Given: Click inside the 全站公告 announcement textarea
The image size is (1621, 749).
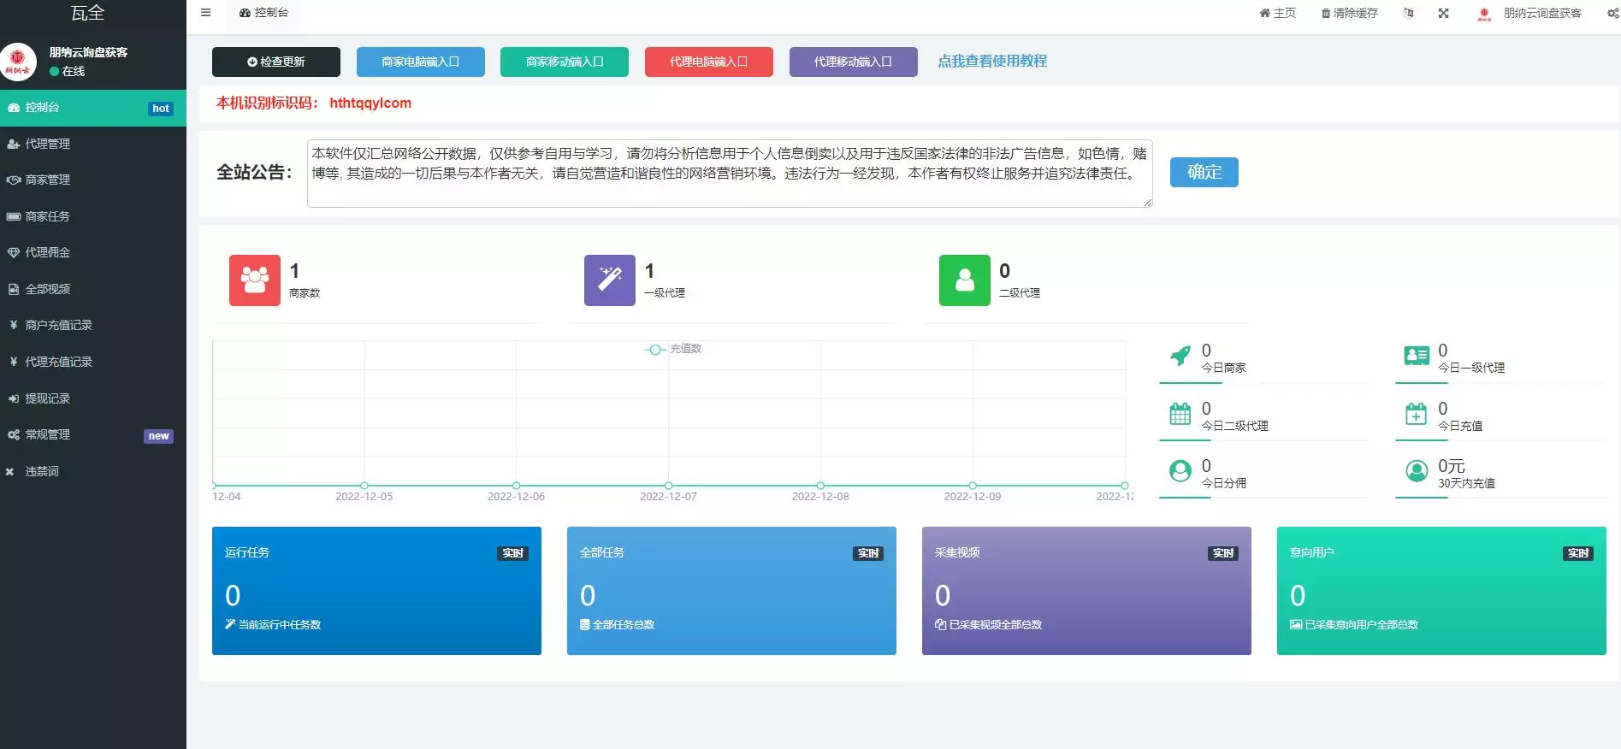Looking at the screenshot, I should tap(730, 174).
